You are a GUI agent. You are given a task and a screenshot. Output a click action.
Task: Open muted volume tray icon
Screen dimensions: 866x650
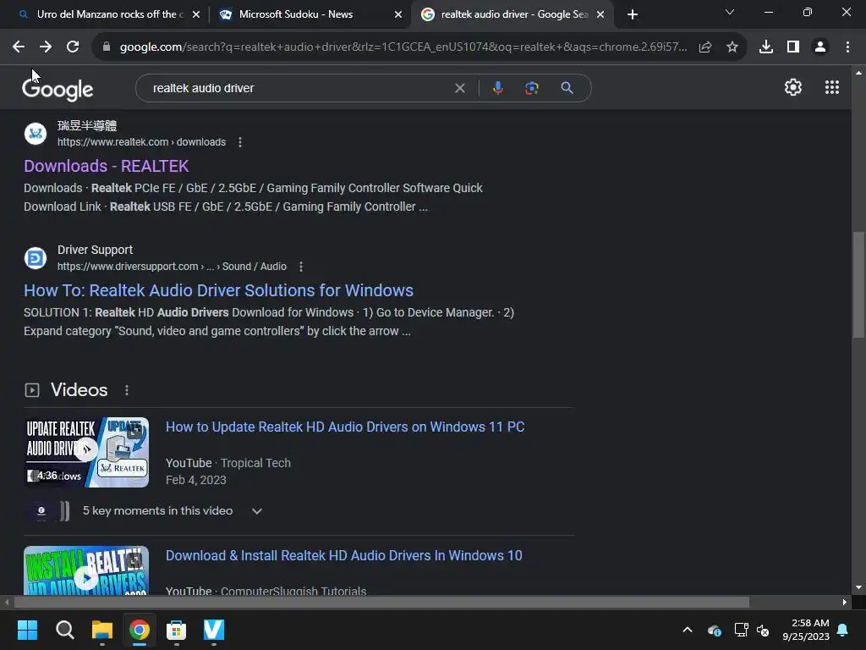763,630
